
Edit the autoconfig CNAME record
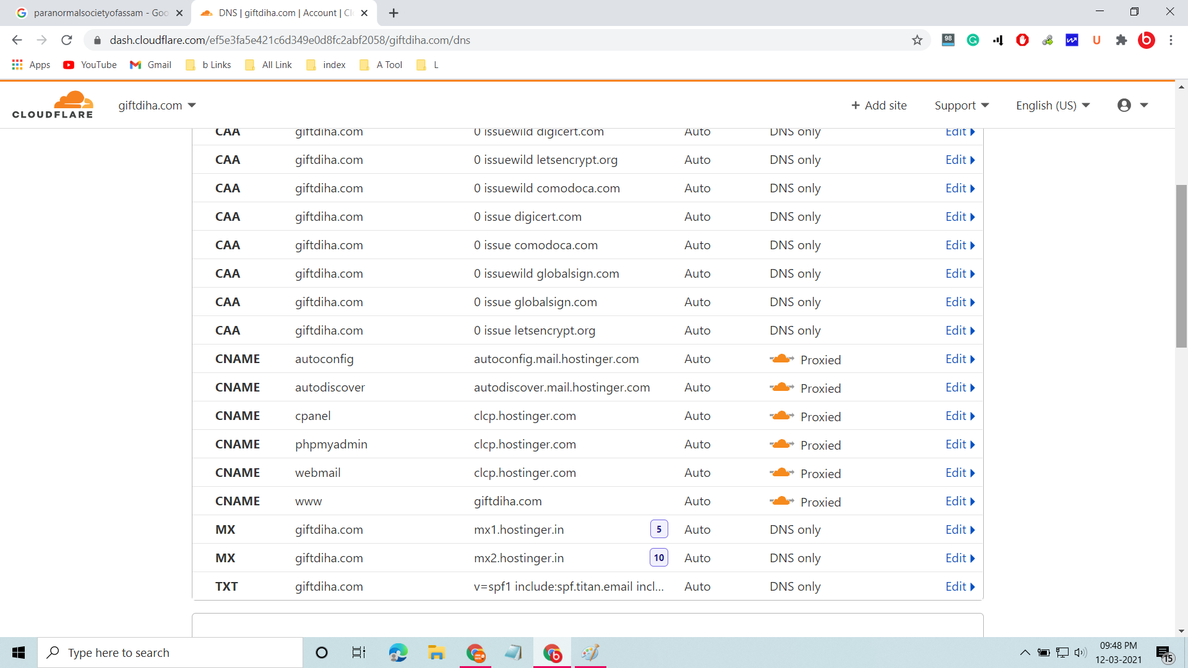[960, 359]
